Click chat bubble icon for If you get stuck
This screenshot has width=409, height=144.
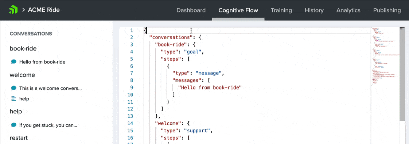[14, 125]
